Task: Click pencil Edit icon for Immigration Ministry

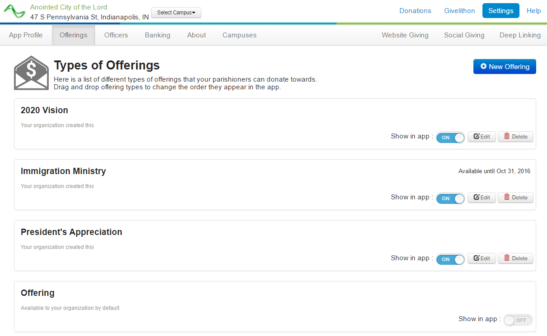Action: [476, 198]
